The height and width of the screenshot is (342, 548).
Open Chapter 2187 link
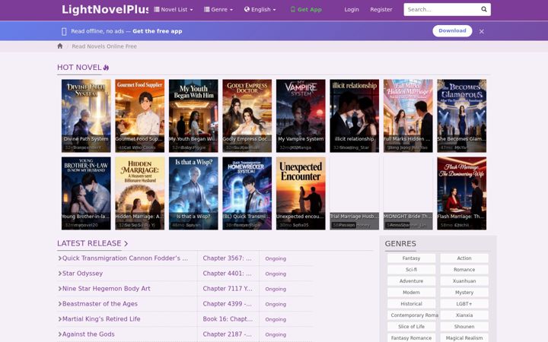(227, 334)
